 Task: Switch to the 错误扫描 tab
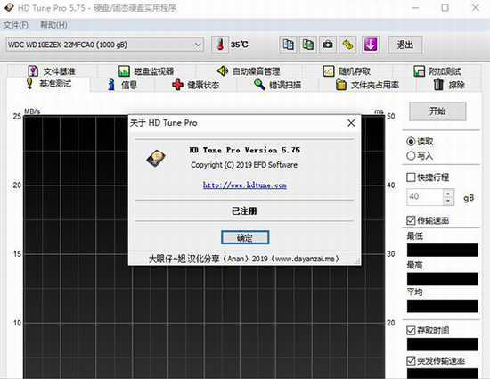[x=277, y=85]
